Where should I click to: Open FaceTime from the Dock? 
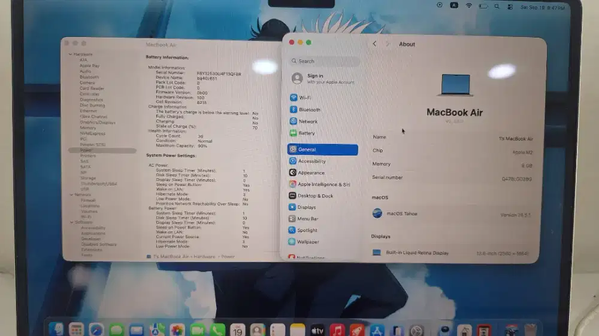tap(198, 330)
